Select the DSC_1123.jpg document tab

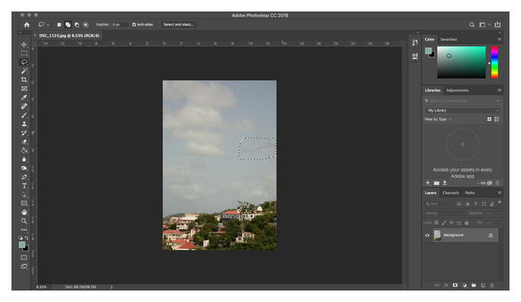coord(69,35)
